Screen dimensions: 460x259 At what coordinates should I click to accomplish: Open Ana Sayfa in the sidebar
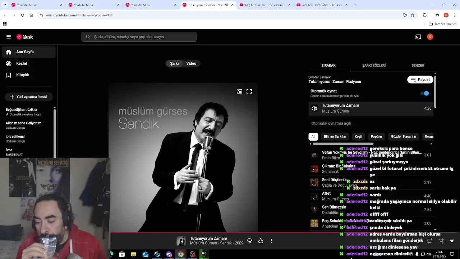point(29,52)
